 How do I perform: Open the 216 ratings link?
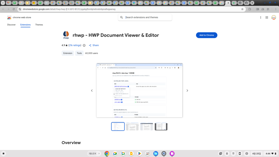[75, 45]
